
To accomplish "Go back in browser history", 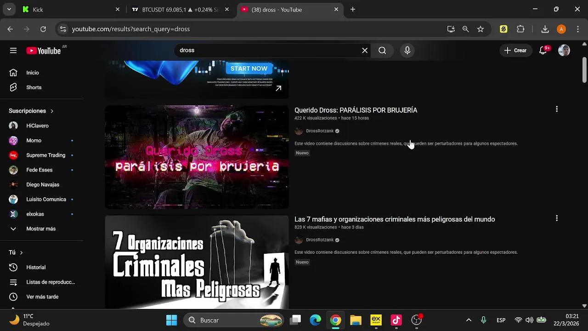I will point(10,29).
